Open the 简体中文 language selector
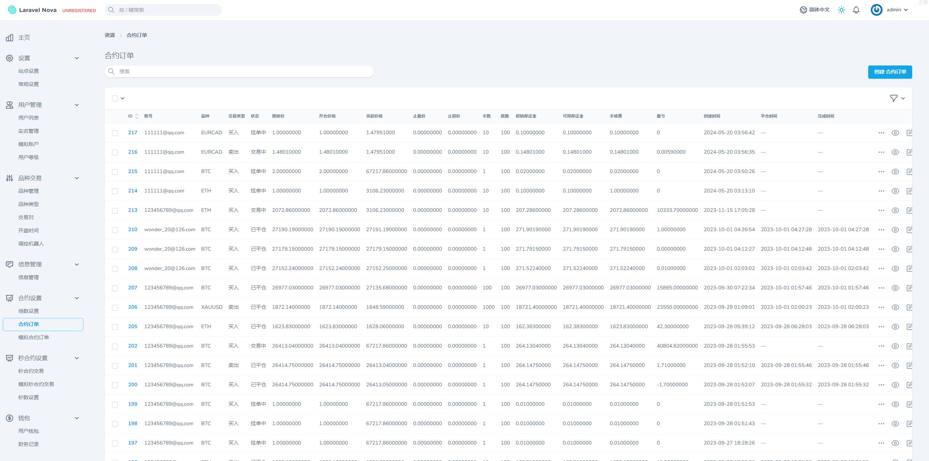 (815, 10)
